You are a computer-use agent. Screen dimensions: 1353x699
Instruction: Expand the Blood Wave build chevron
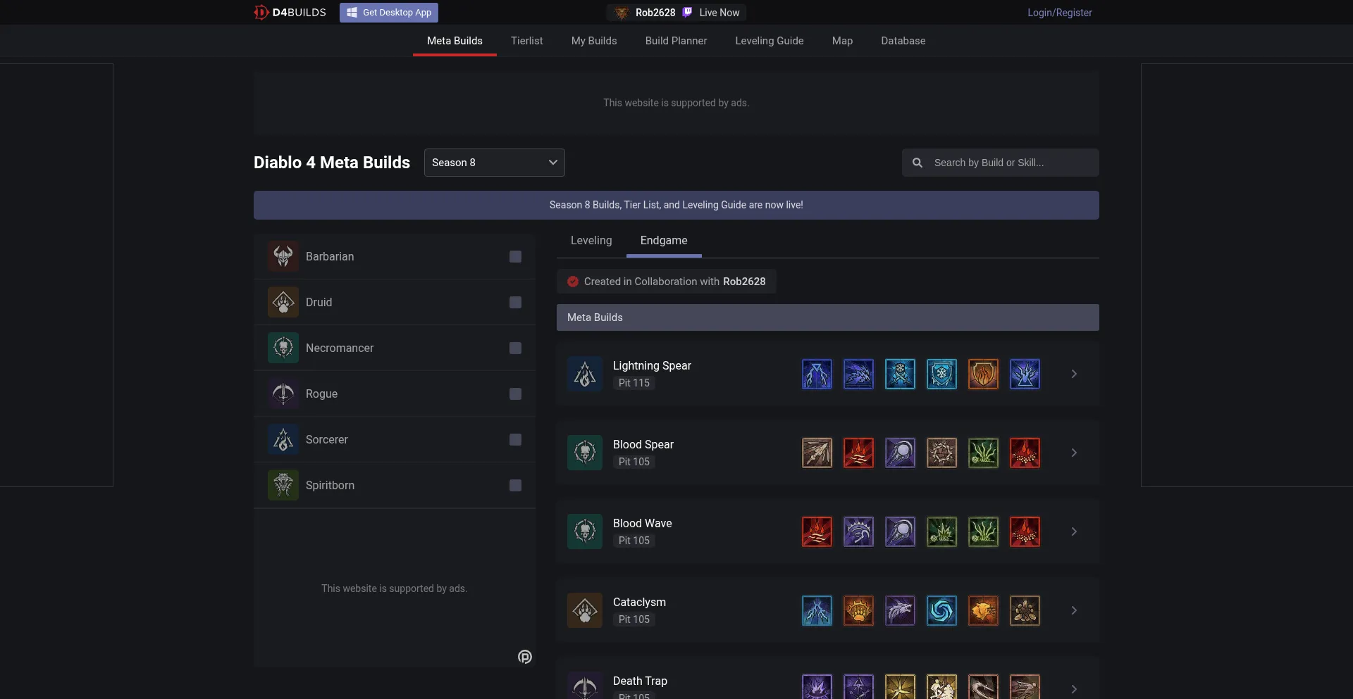(1074, 531)
